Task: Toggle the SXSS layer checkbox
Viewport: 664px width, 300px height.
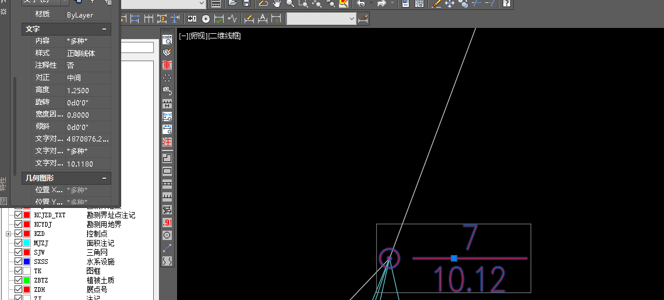Action: (18, 262)
